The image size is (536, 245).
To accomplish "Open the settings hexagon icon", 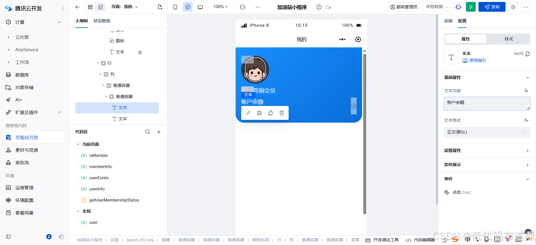I will click(513, 7).
